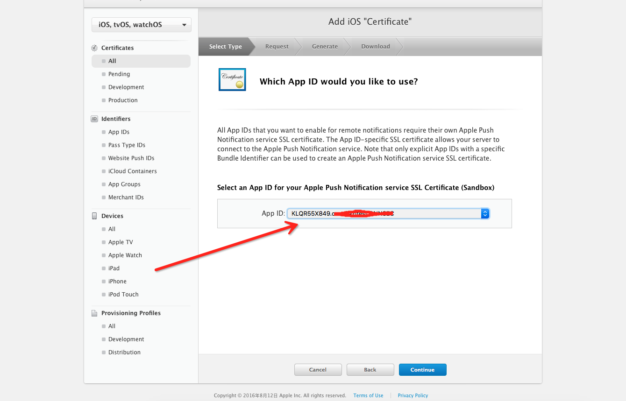Click the Identifiers section heading

pyautogui.click(x=116, y=119)
